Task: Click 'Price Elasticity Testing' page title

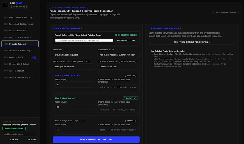Action: [81, 11]
